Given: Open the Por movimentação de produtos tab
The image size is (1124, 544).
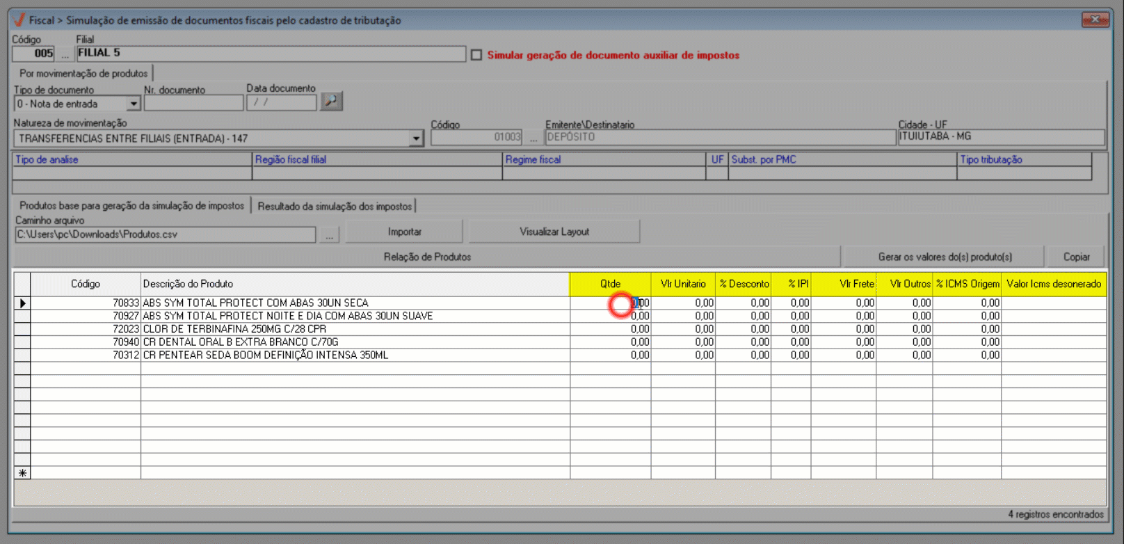Looking at the screenshot, I should [83, 73].
